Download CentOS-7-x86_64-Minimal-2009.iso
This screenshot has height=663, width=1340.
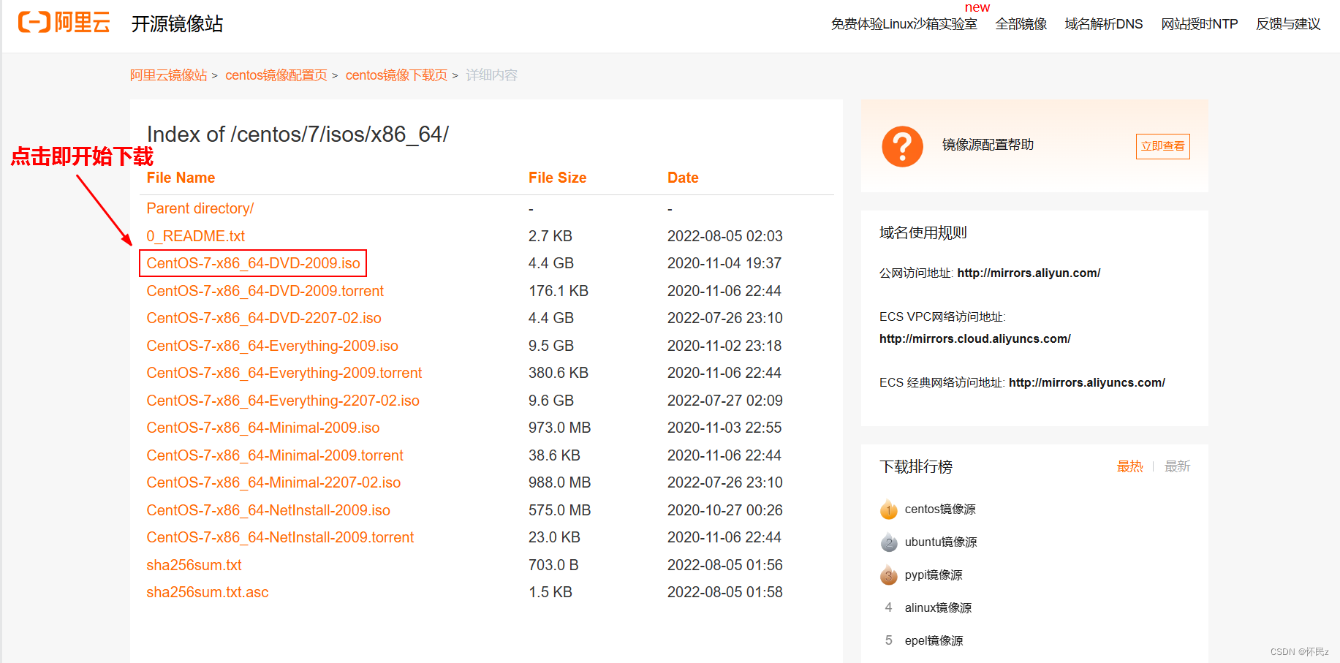tap(263, 428)
